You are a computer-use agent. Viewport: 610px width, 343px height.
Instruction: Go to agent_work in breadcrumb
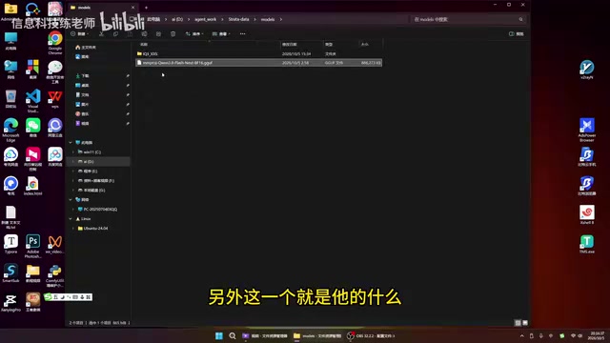(206, 19)
